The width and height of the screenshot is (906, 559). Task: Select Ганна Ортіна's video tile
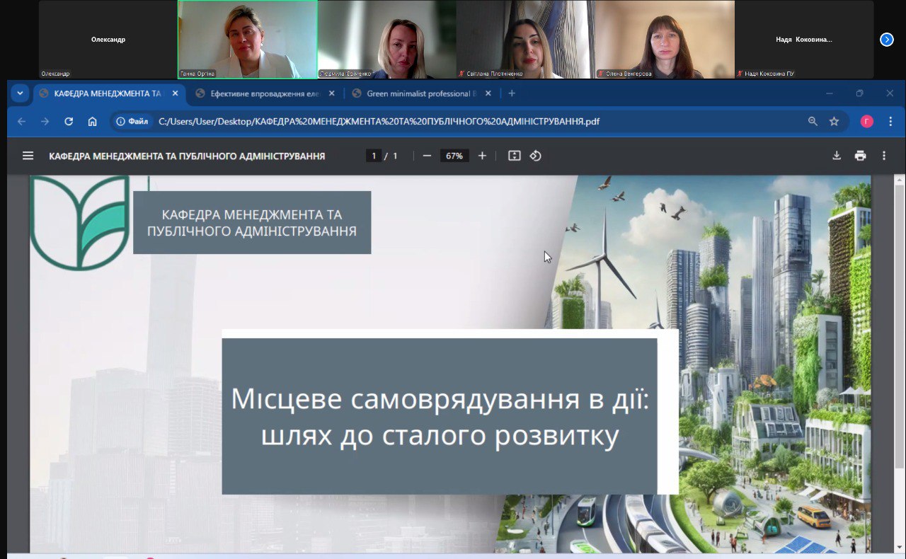click(248, 40)
